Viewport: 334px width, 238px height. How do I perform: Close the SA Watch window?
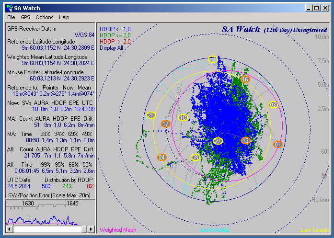coord(325,8)
